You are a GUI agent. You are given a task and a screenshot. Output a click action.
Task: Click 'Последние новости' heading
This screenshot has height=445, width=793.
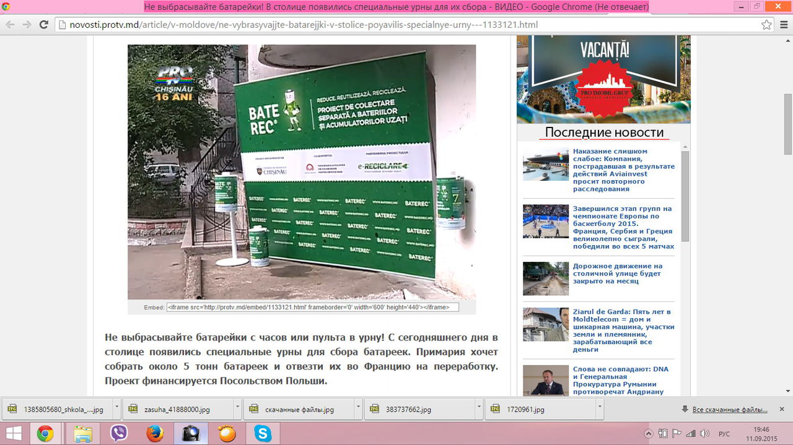point(604,132)
